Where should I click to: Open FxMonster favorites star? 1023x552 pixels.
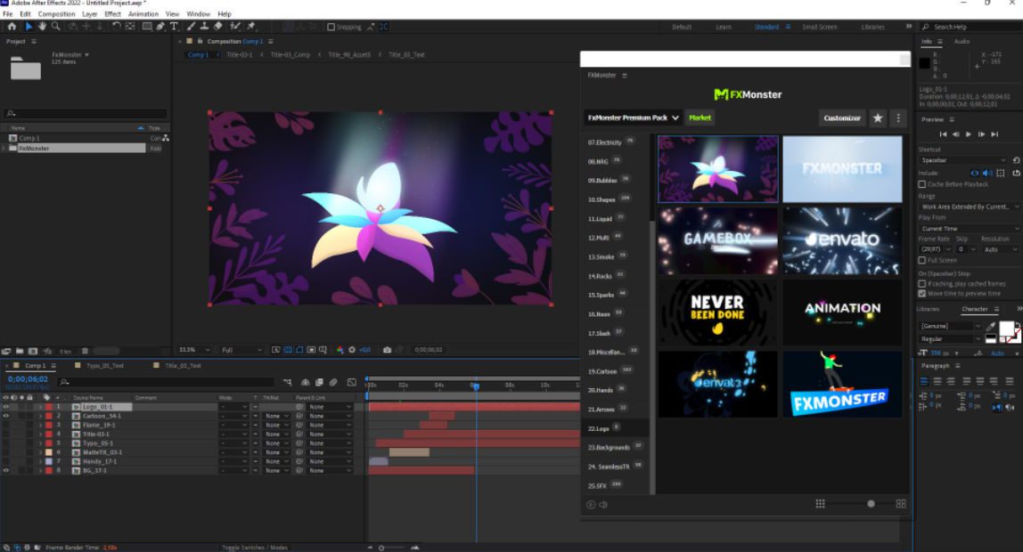click(878, 118)
